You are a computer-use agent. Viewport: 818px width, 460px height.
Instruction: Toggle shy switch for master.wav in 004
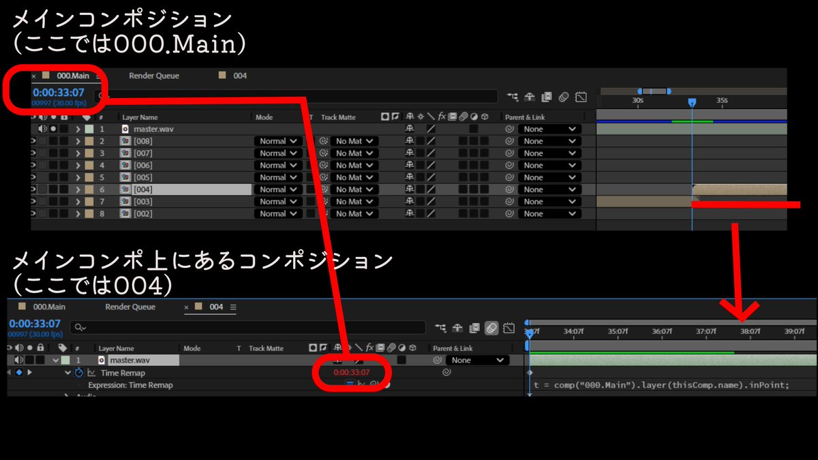point(337,360)
